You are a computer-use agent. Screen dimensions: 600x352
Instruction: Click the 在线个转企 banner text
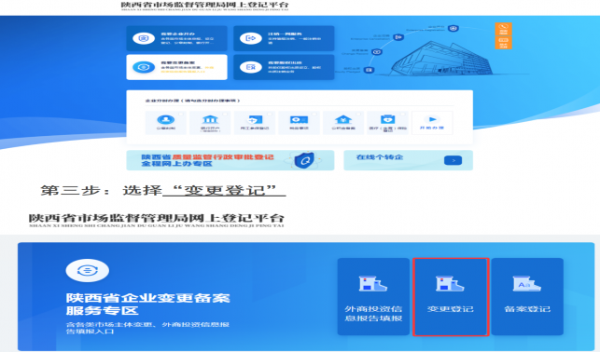380,157
